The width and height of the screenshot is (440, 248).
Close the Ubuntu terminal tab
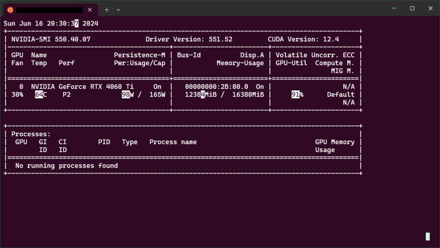(90, 10)
